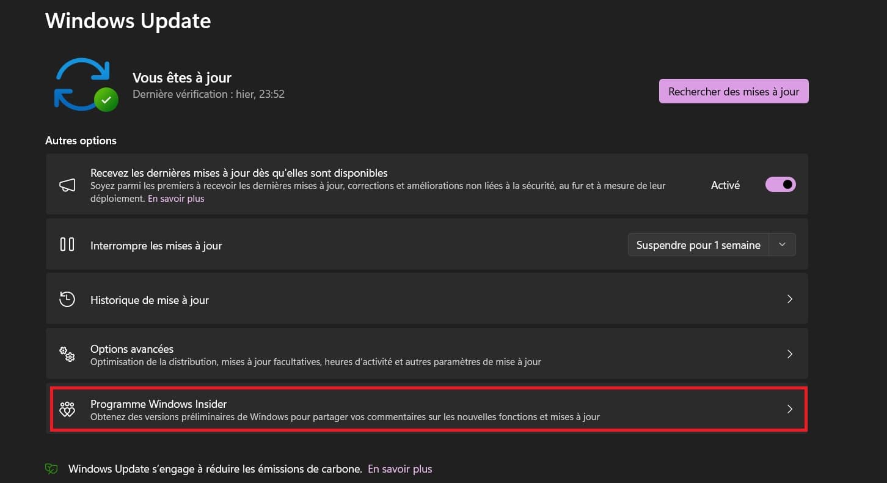The image size is (887, 483).
Task: Open En savoir plus link about carbon emissions
Action: [400, 469]
